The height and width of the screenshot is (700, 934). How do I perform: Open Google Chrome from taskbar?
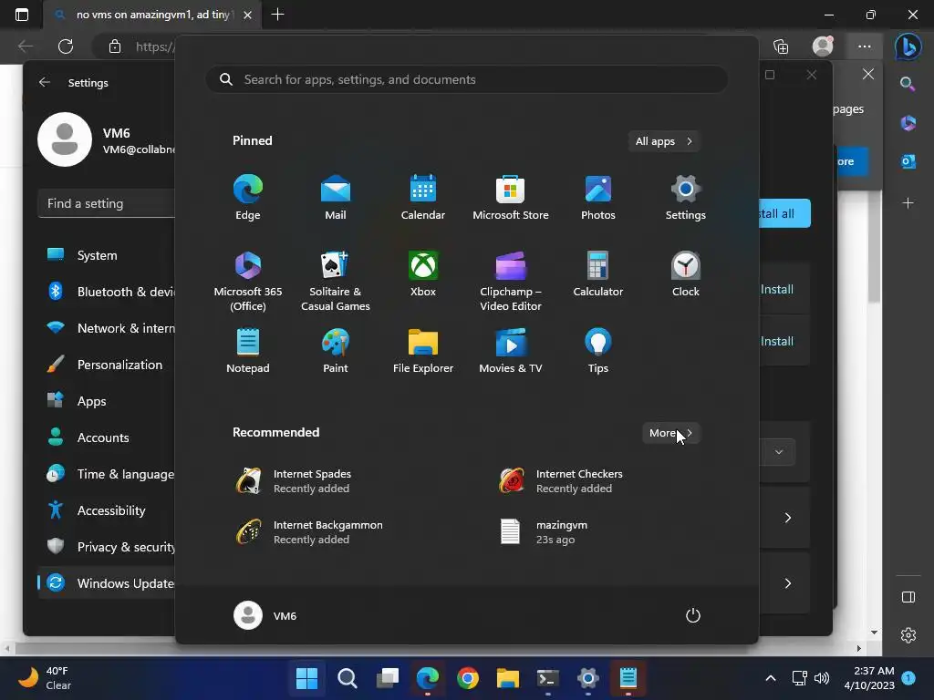pos(468,678)
